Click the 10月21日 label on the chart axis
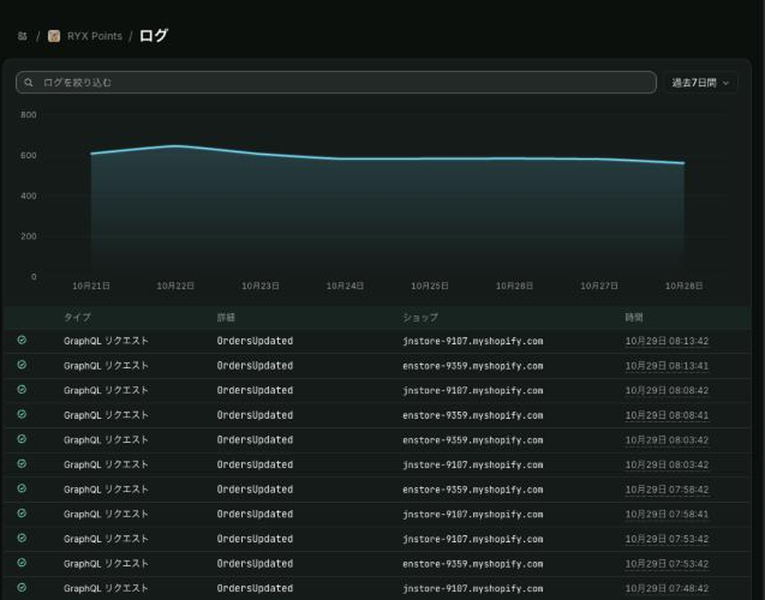 tap(91, 286)
